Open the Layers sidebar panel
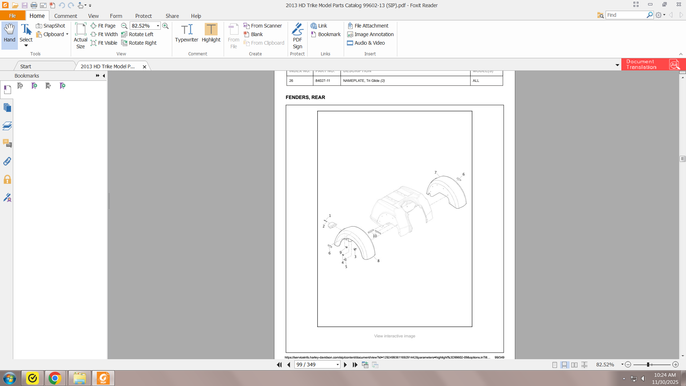This screenshot has height=386, width=686. [7, 126]
